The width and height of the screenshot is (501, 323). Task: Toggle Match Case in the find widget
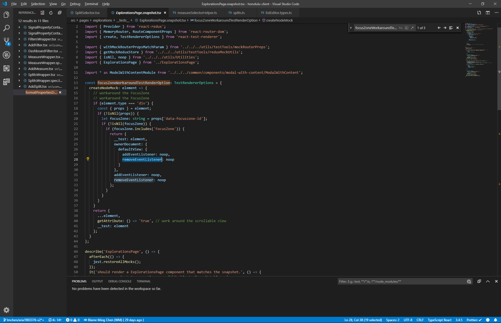401,27
